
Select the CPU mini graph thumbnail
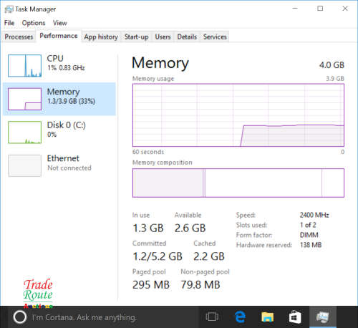pos(24,66)
